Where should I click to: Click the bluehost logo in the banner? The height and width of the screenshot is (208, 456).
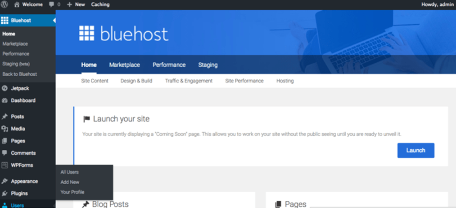124,33
